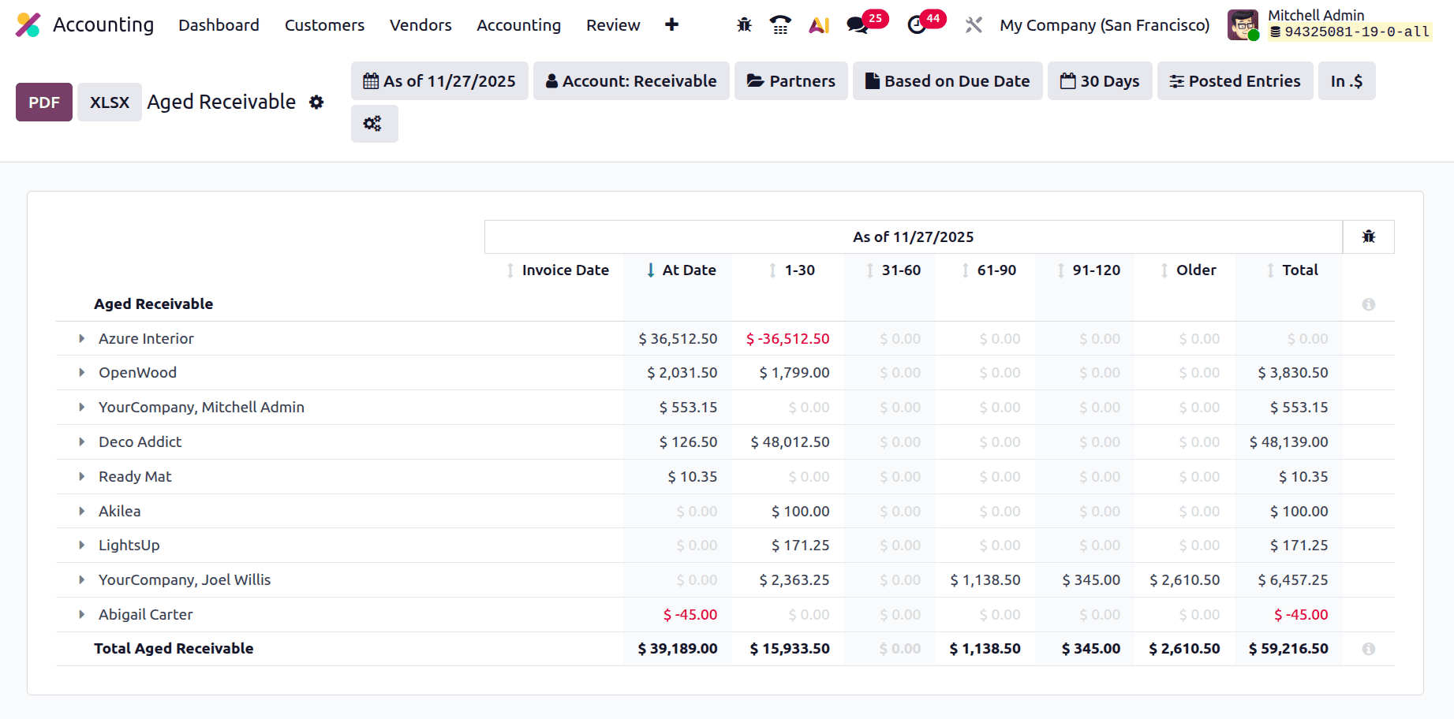The width and height of the screenshot is (1454, 719).
Task: Switch company via My Company (San Francisco)
Action: point(1105,25)
